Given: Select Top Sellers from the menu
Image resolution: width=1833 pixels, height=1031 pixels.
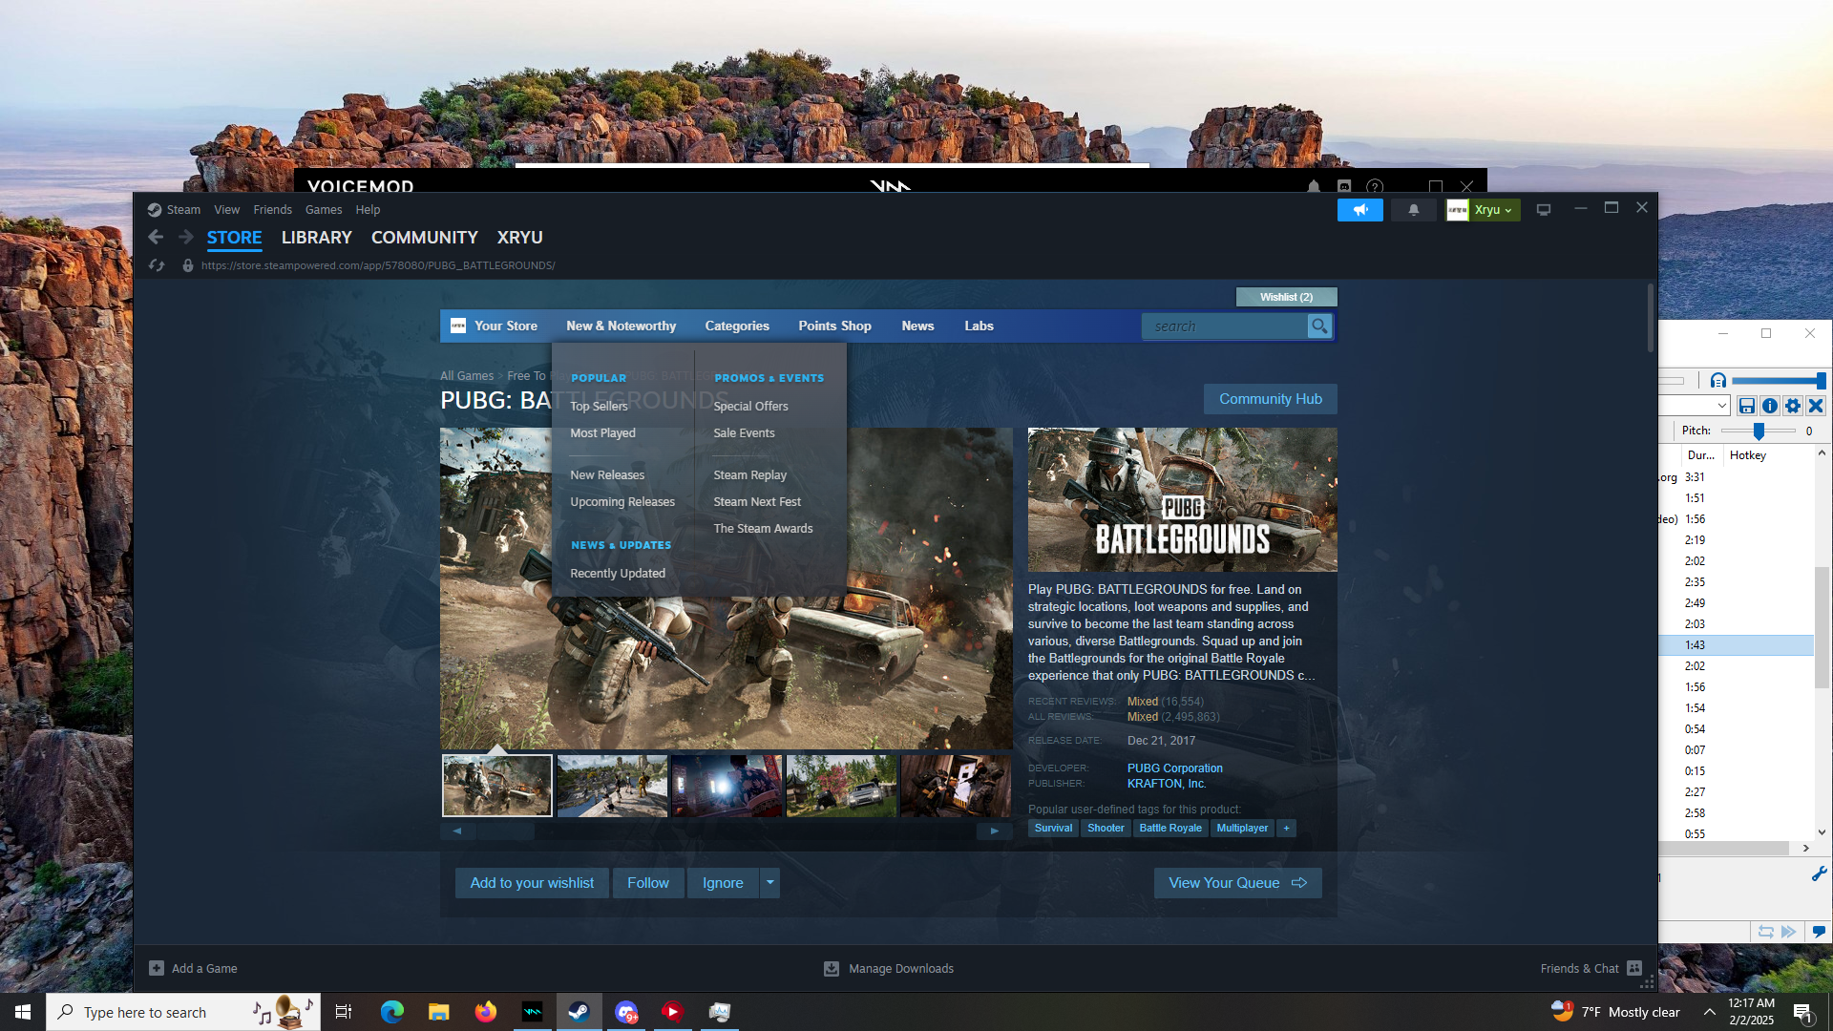Looking at the screenshot, I should [599, 406].
